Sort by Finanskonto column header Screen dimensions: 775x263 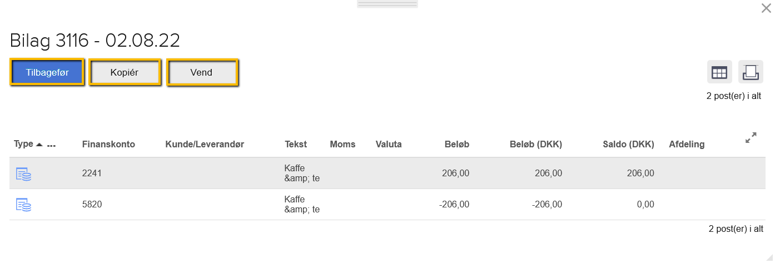coord(108,145)
